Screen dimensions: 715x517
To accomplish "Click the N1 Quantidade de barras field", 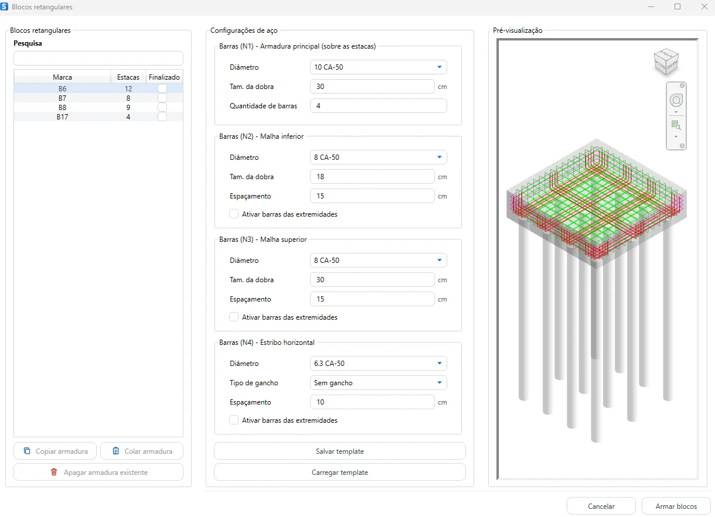I will (x=379, y=106).
